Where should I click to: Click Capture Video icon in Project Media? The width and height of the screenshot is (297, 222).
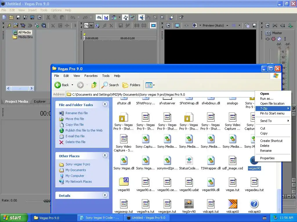(23, 25)
